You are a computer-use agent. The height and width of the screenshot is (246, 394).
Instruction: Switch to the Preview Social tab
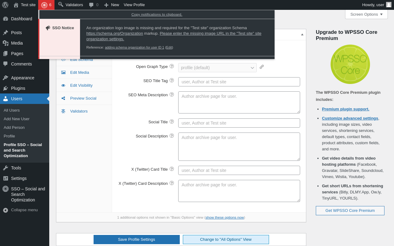pyautogui.click(x=83, y=98)
